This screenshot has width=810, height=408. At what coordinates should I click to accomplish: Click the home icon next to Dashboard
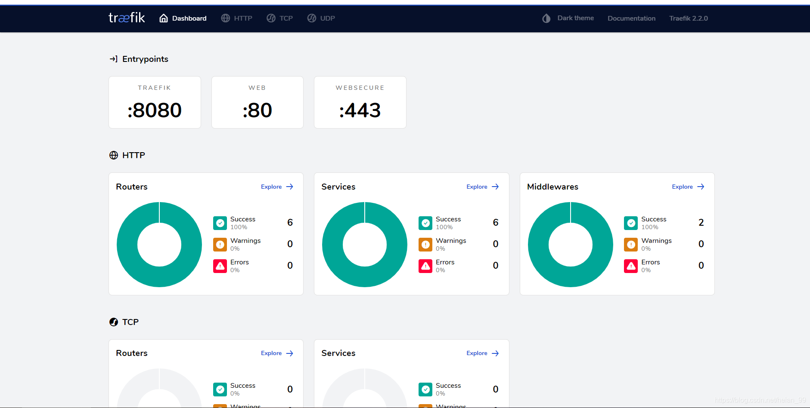coord(164,18)
